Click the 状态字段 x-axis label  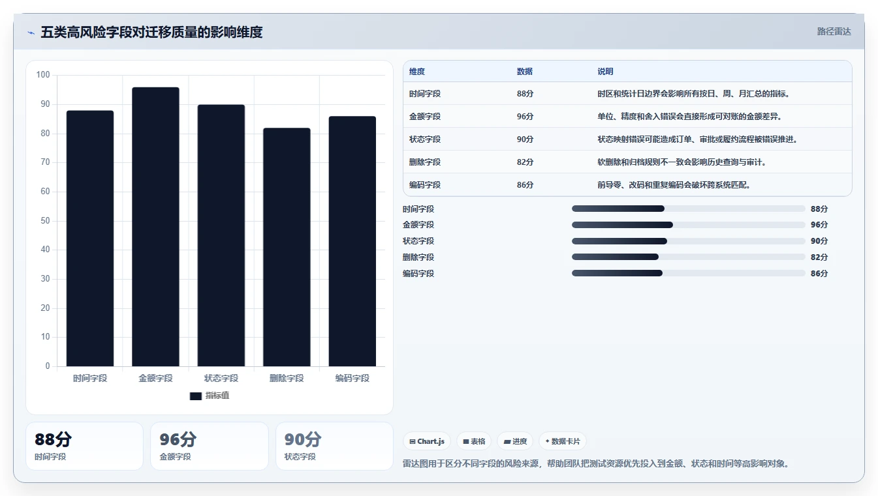[x=221, y=378]
